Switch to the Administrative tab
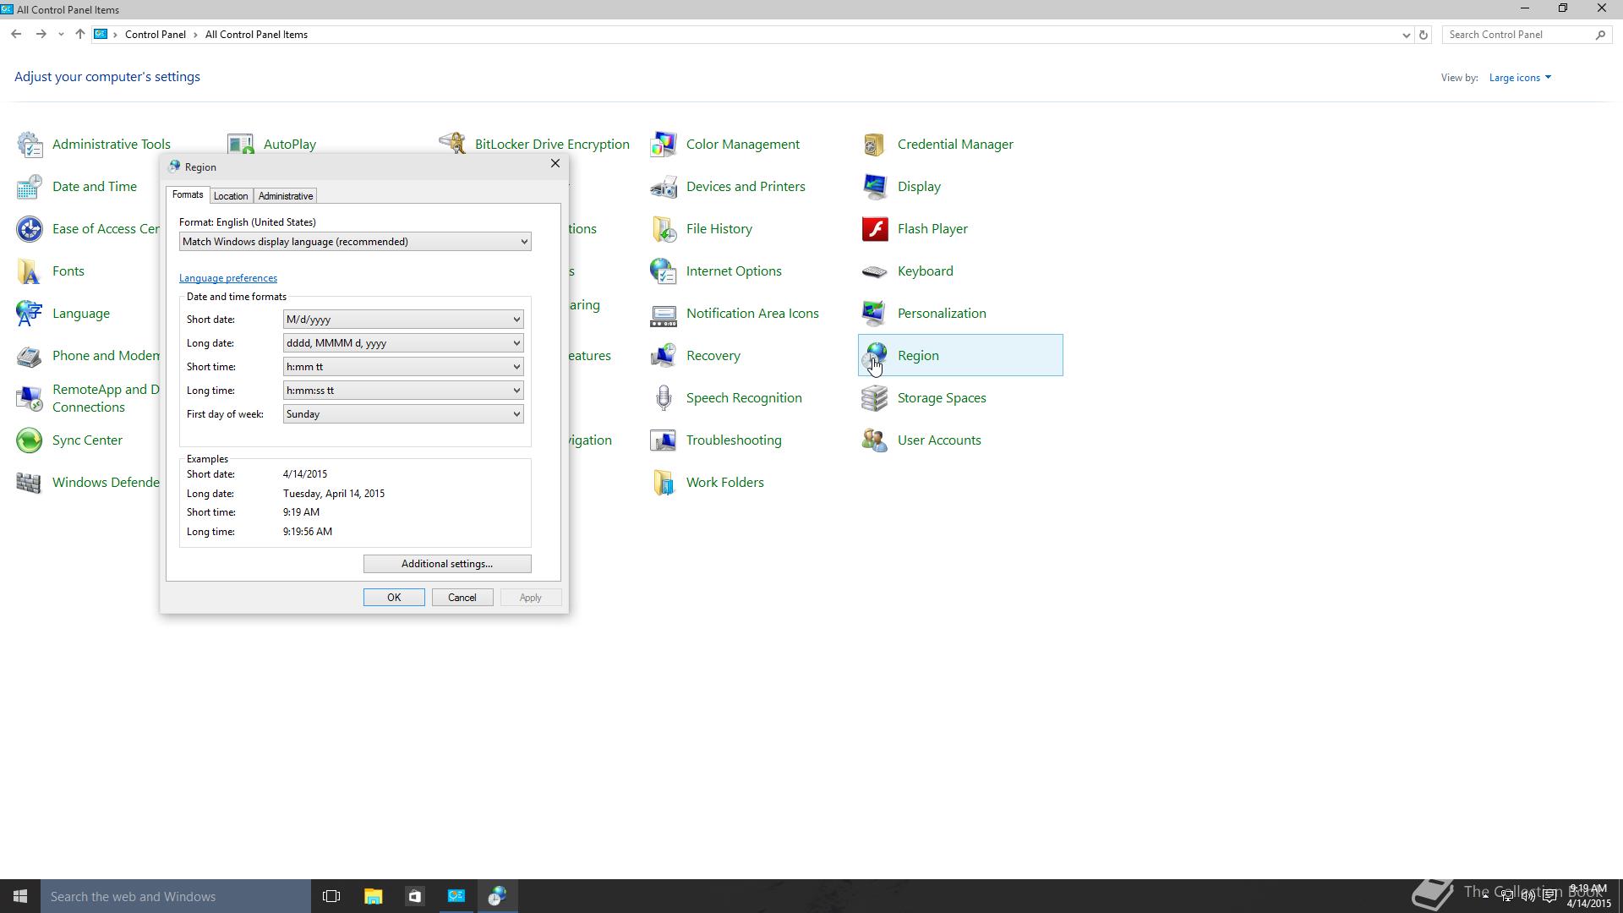This screenshot has width=1623, height=913. coord(286,196)
